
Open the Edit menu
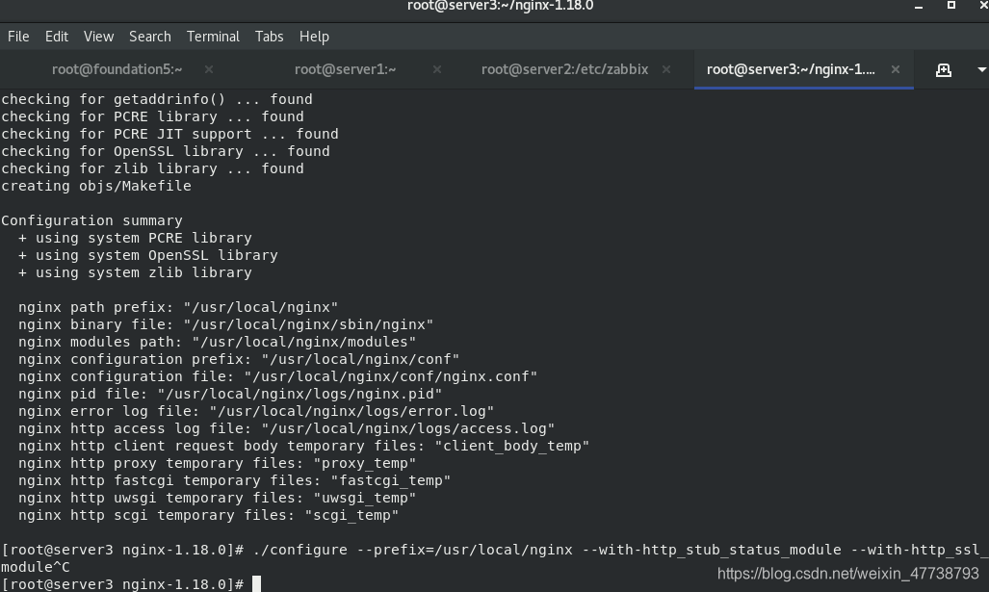(57, 37)
